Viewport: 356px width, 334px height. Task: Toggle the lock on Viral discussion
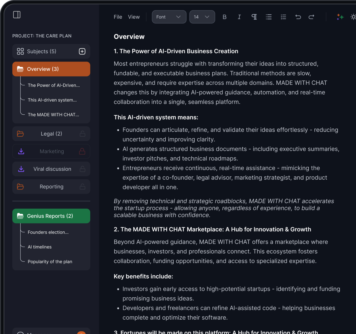(x=82, y=169)
